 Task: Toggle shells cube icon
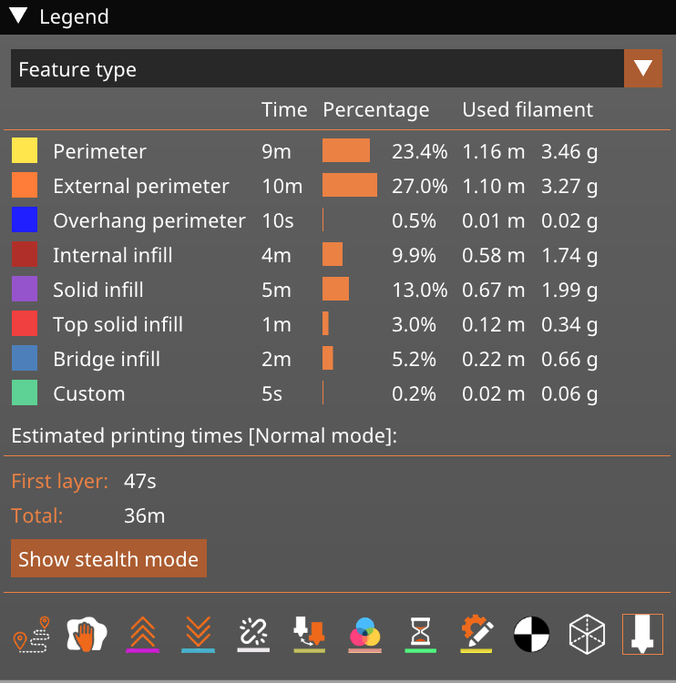pos(587,634)
